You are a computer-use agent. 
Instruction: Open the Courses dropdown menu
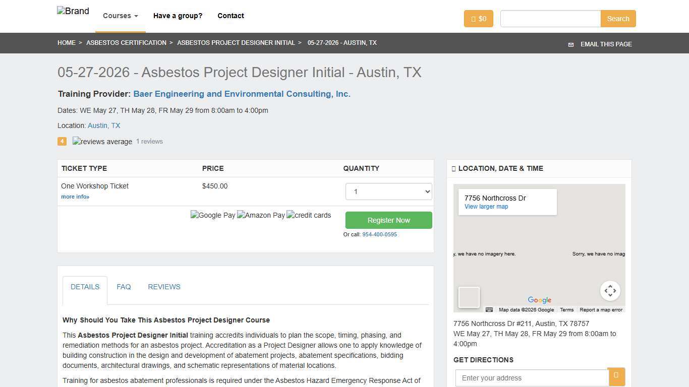[120, 16]
